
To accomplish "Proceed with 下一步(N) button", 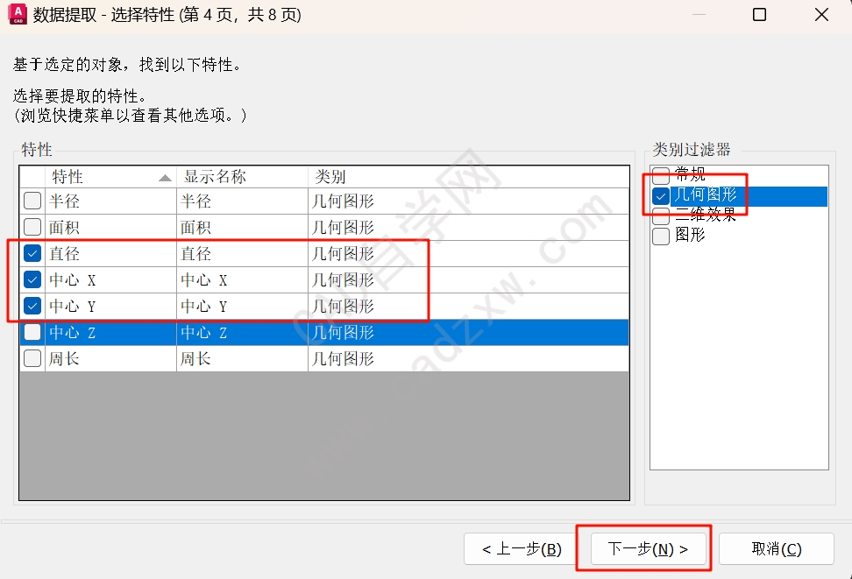I will pyautogui.click(x=649, y=548).
